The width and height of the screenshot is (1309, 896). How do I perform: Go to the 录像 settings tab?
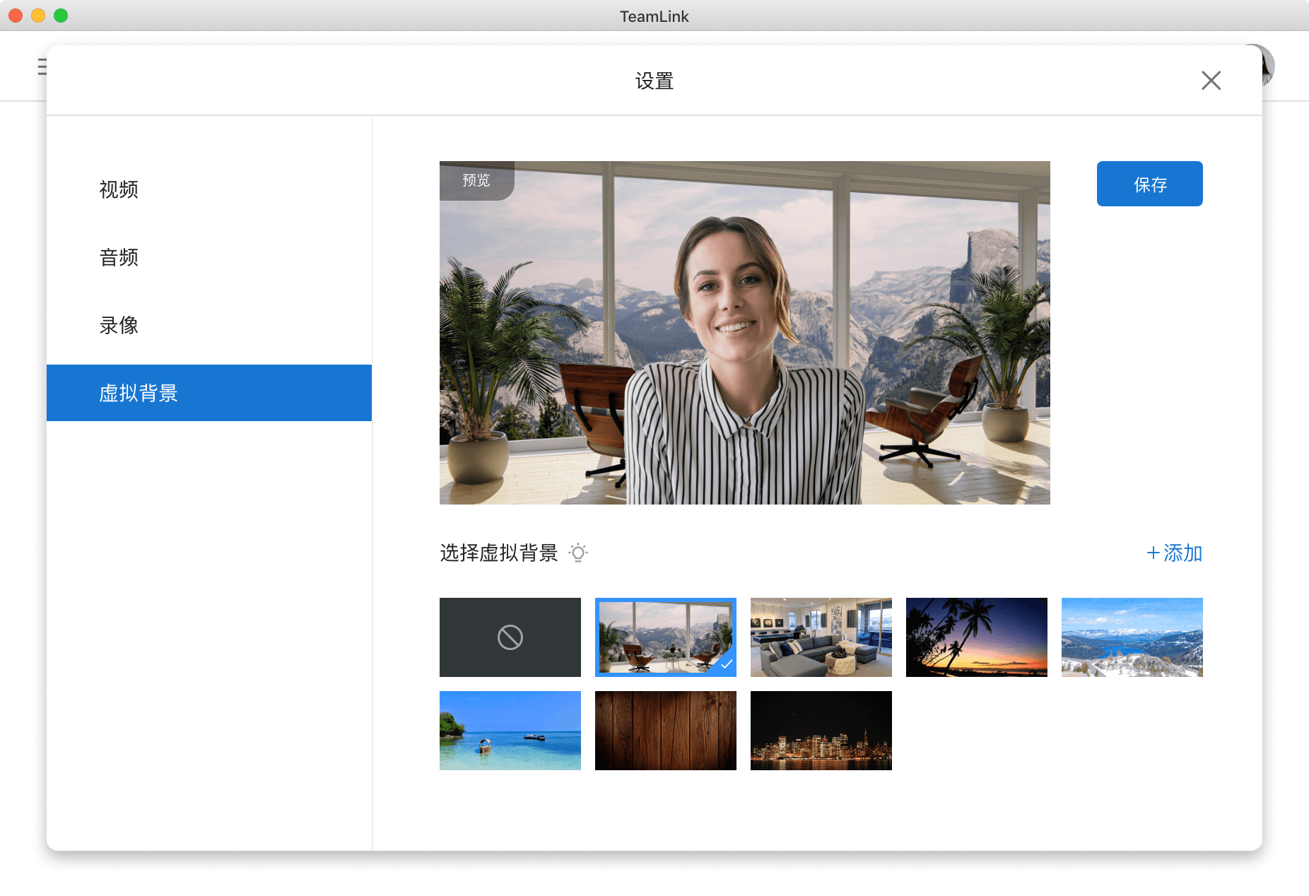pos(119,325)
